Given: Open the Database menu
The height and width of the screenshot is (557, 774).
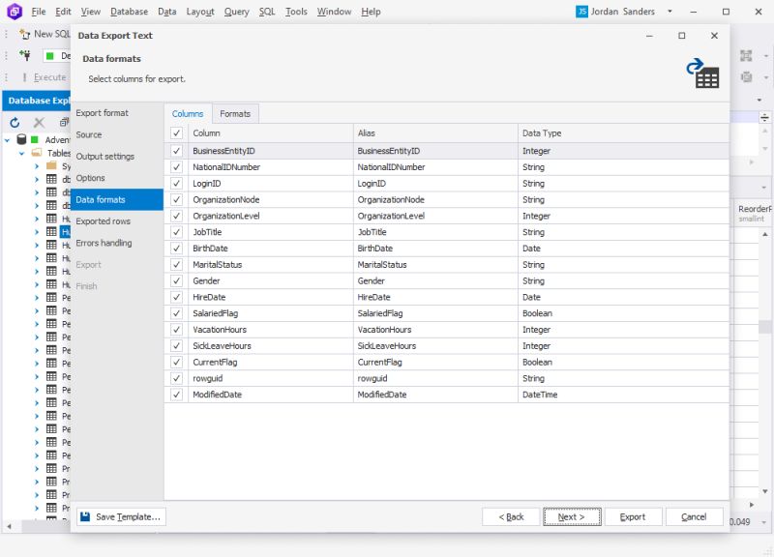Looking at the screenshot, I should [129, 11].
